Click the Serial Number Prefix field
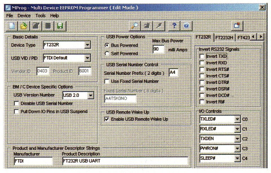This screenshot has width=271, height=173. (x=173, y=72)
